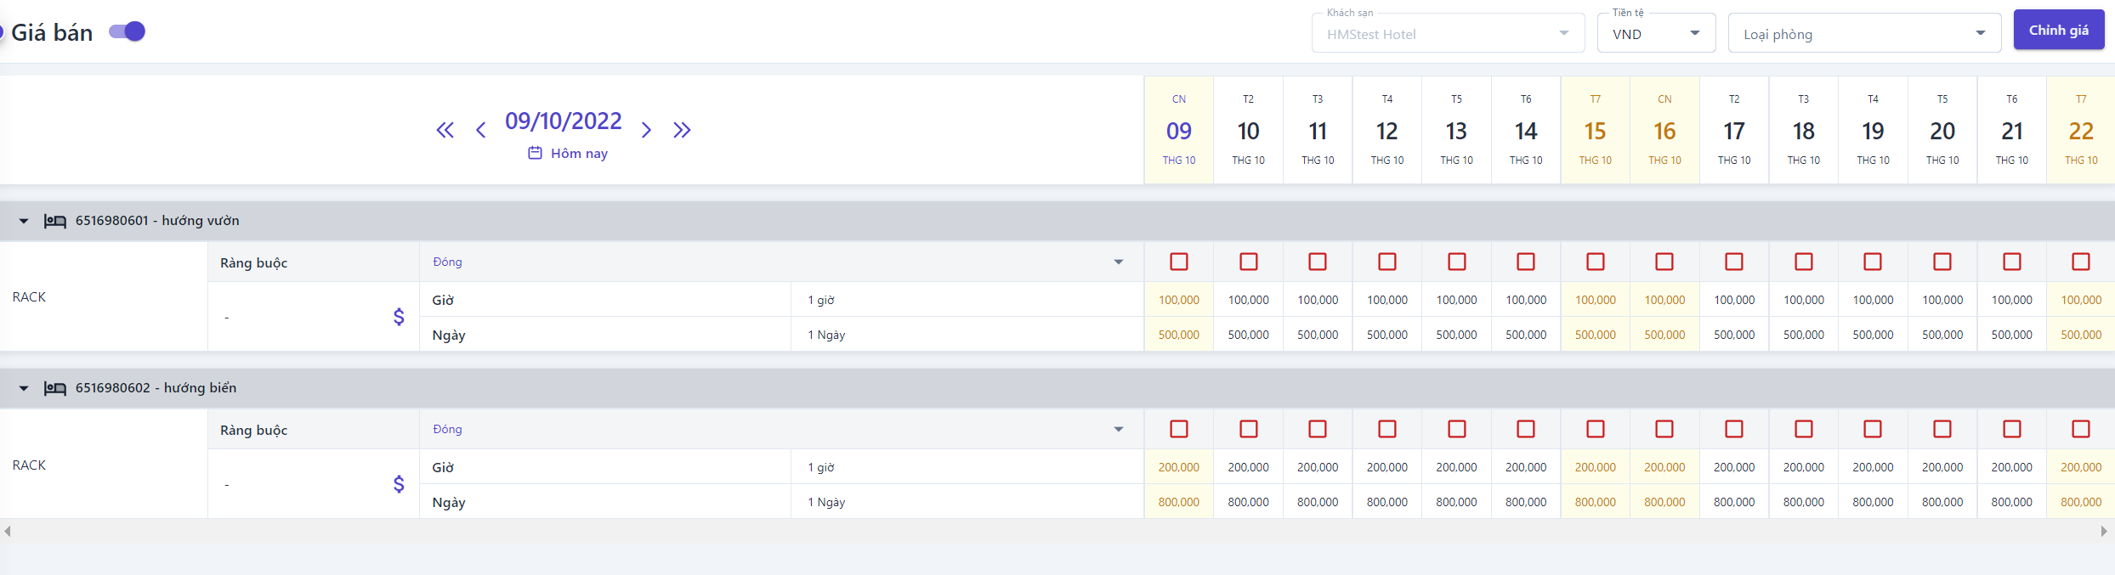Select the day 12 column header

pos(1387,130)
